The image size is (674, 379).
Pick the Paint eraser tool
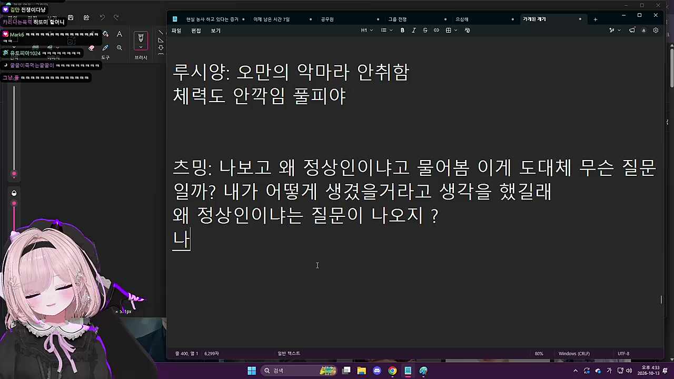(92, 48)
